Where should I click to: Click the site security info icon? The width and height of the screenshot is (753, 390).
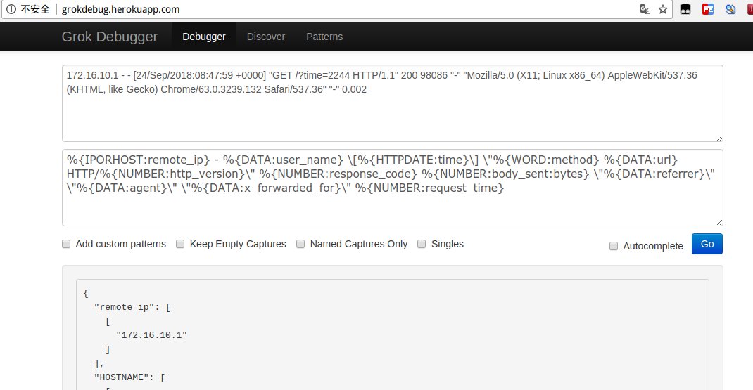[x=11, y=9]
